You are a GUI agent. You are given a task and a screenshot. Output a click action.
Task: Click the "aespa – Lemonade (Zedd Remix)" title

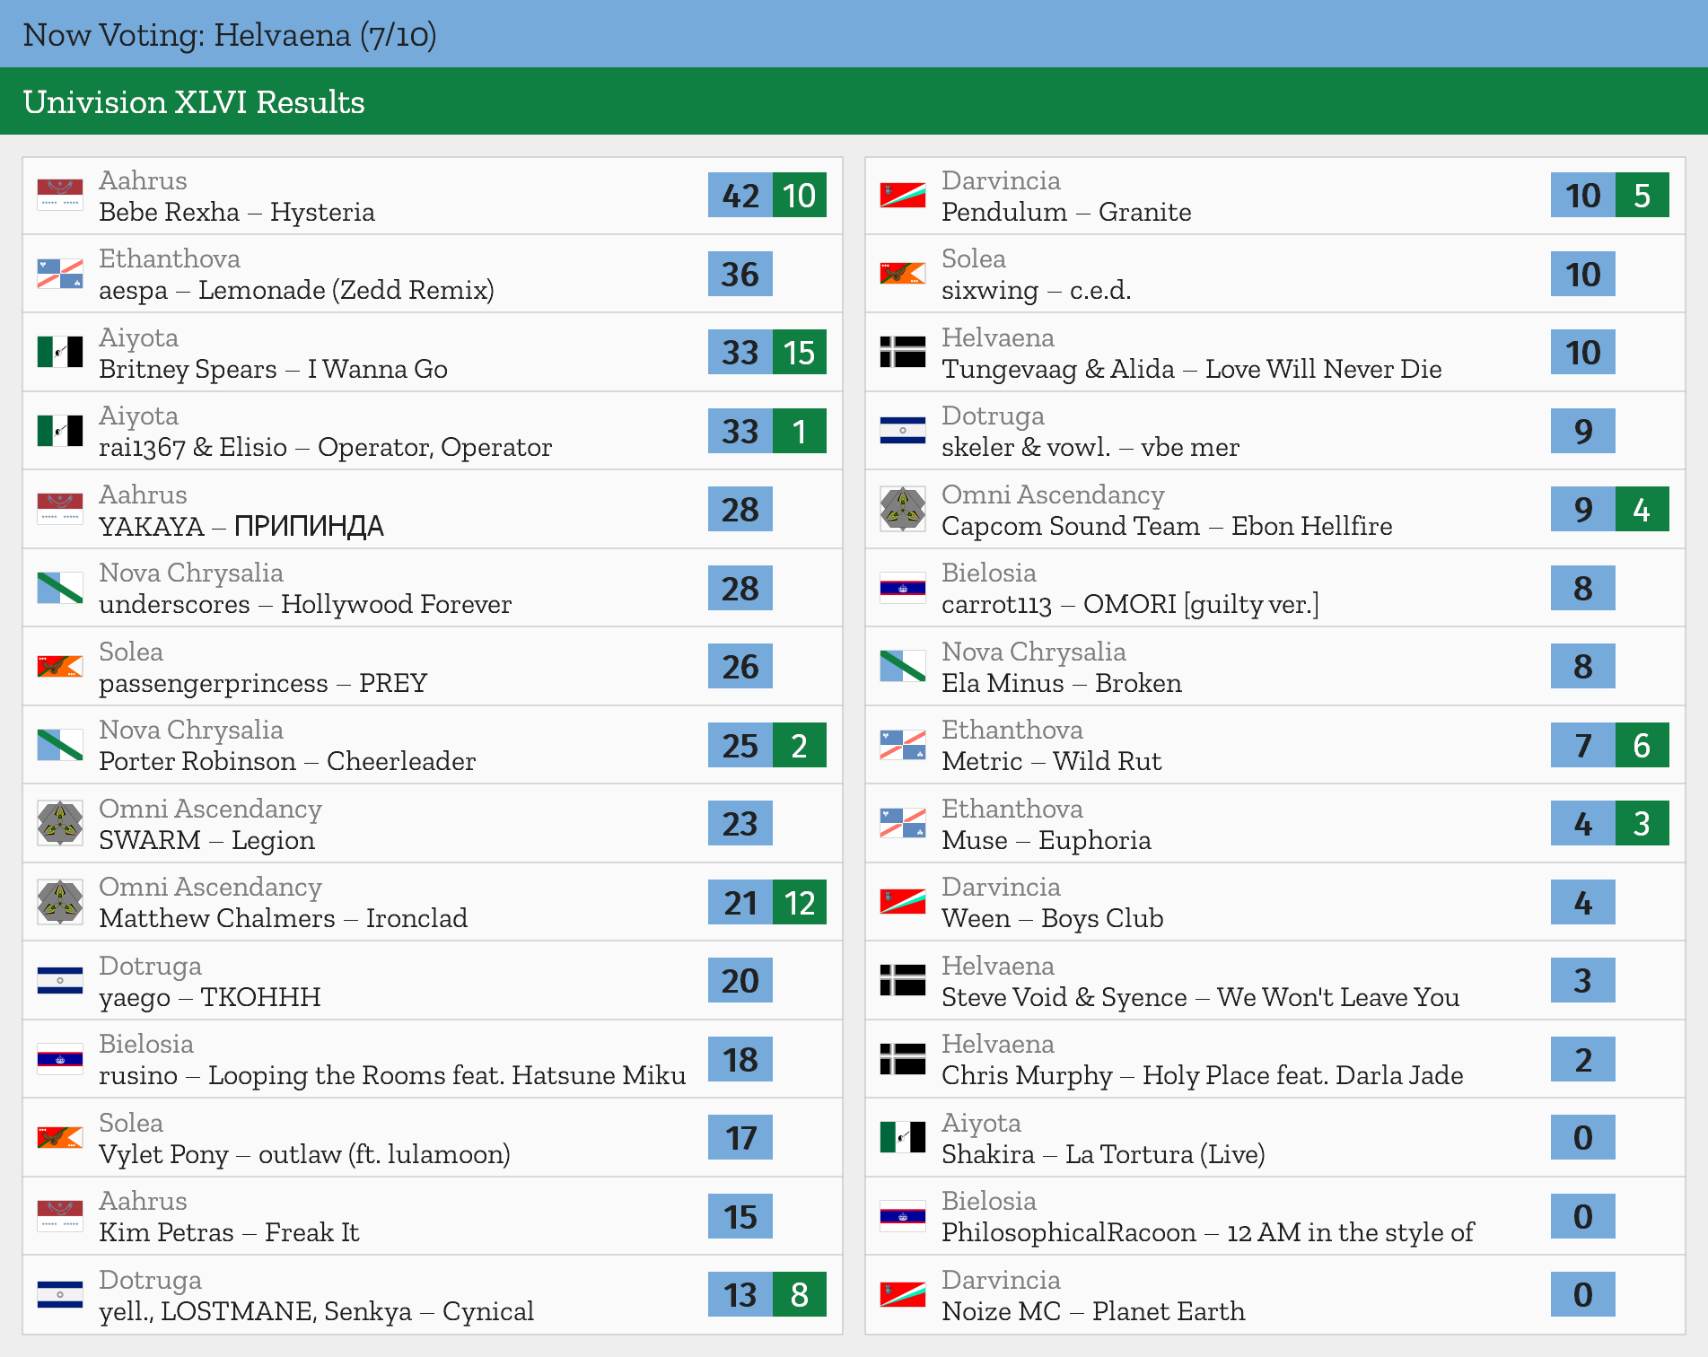pyautogui.click(x=296, y=291)
